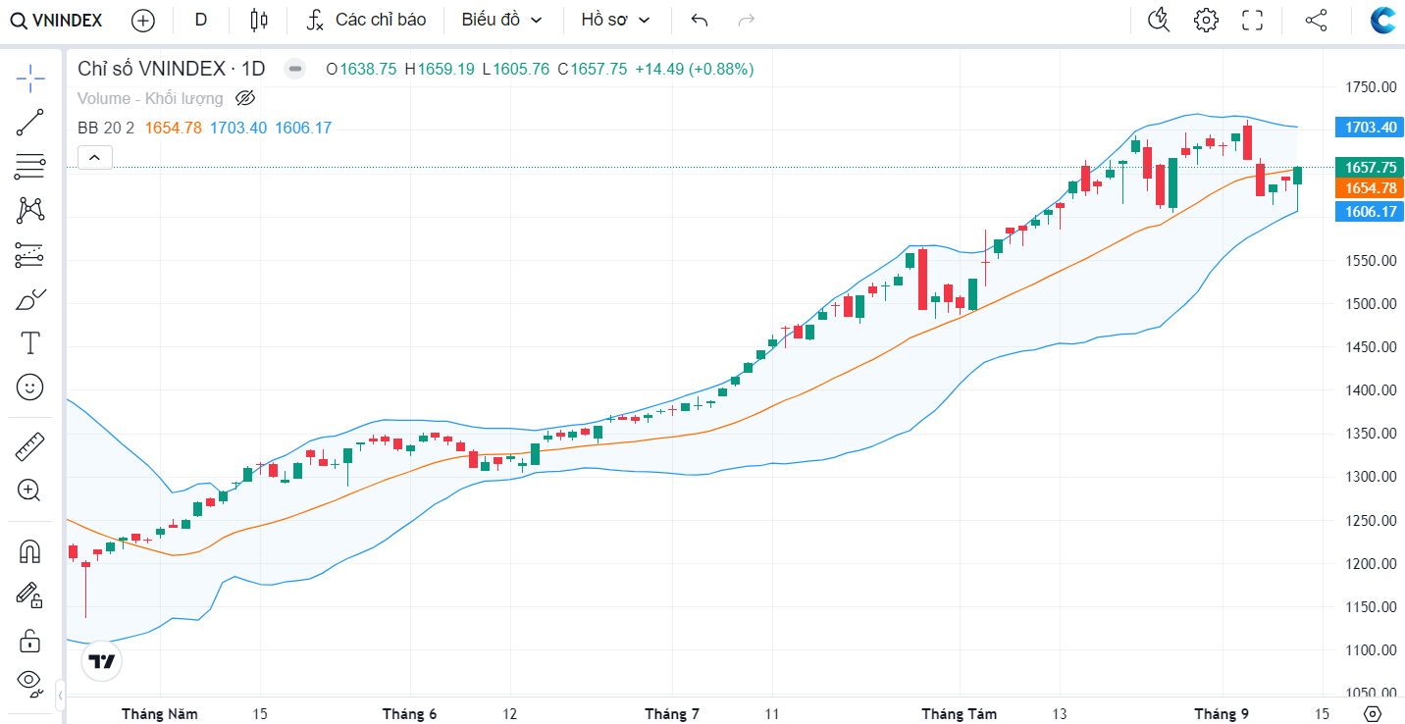This screenshot has height=724, width=1405.
Task: Select the BB 20 2 indicator legend
Action: (x=106, y=128)
